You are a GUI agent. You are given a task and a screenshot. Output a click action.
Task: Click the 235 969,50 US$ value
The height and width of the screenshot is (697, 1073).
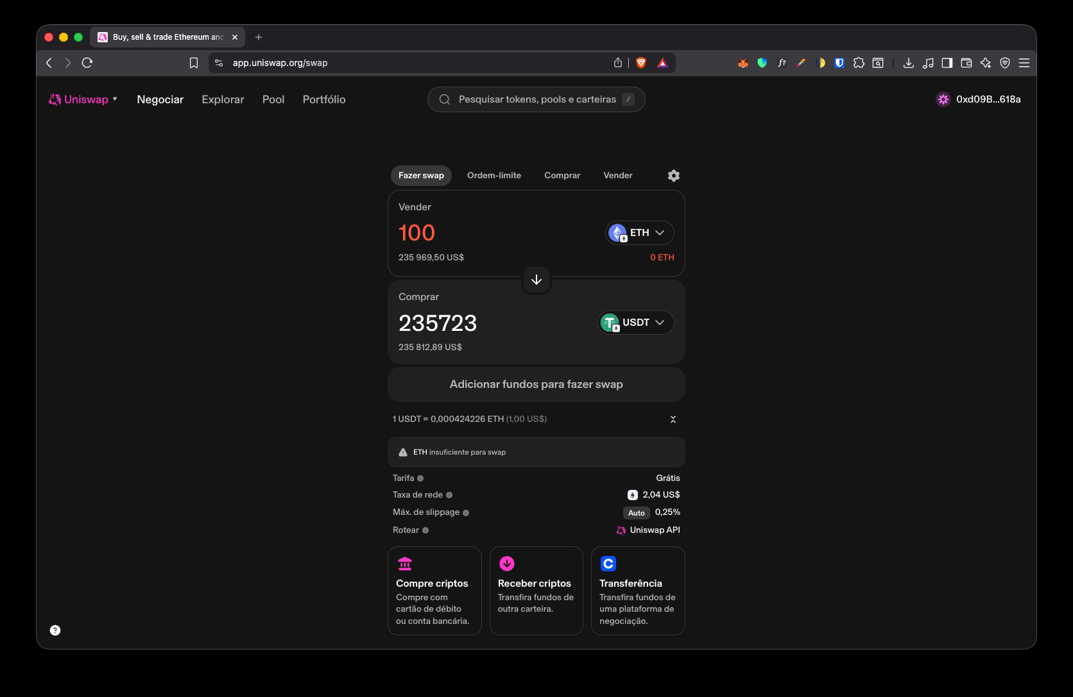[431, 258]
